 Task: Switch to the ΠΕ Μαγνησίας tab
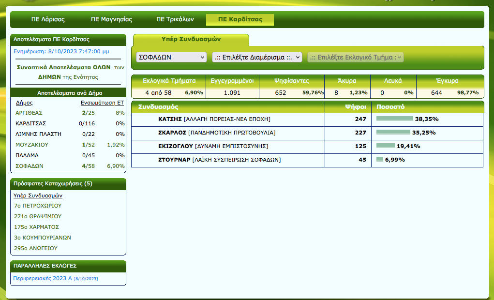(x=111, y=20)
